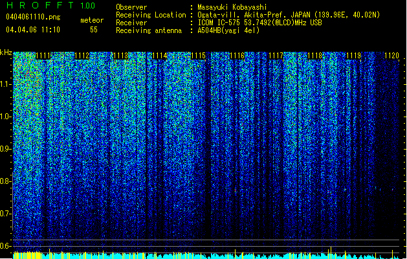Click the date 04.04.06 11:10
The width and height of the screenshot is (407, 259).
[x=33, y=30]
